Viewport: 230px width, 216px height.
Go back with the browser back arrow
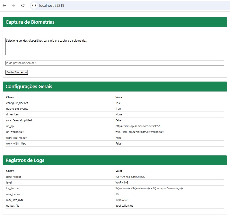click(x=4, y=5)
